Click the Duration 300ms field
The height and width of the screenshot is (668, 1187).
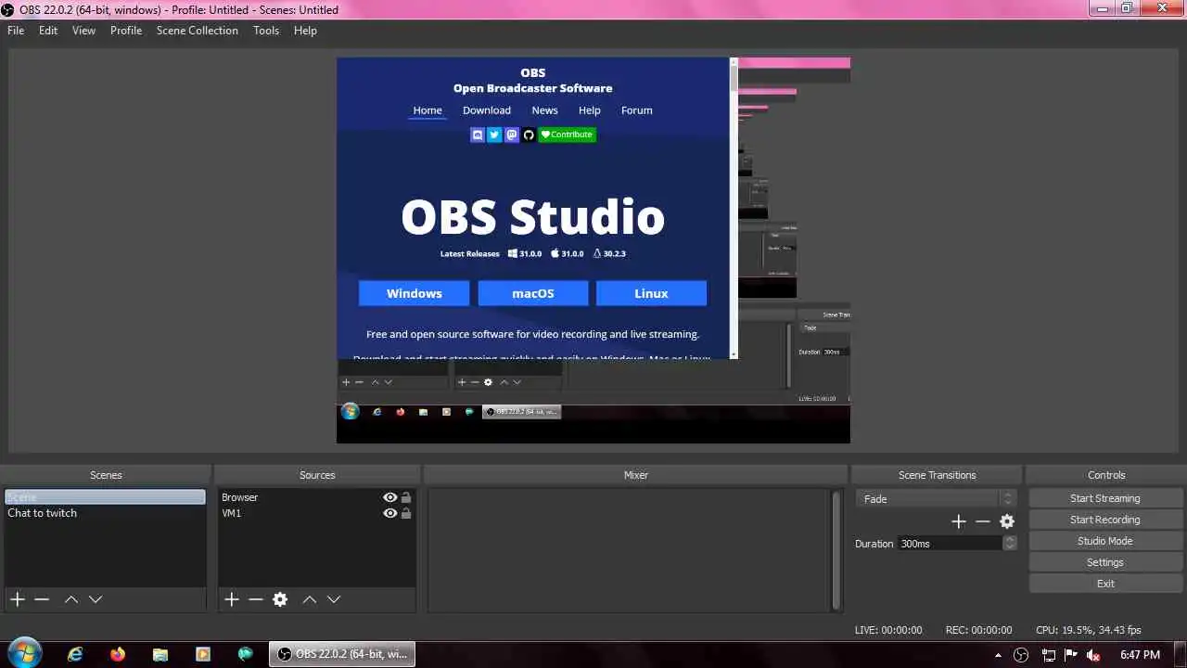(951, 544)
